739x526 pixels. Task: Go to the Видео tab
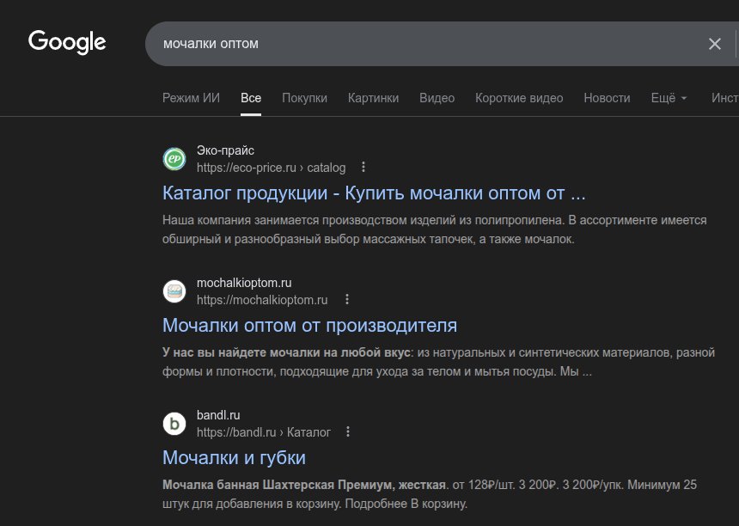tap(437, 98)
